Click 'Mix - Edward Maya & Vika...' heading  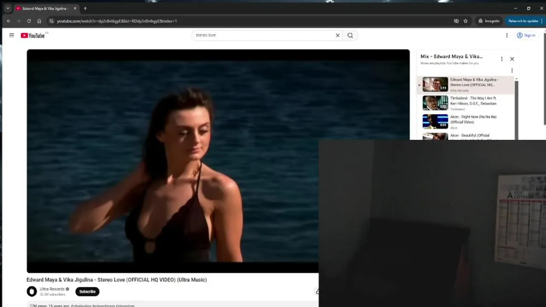point(451,56)
